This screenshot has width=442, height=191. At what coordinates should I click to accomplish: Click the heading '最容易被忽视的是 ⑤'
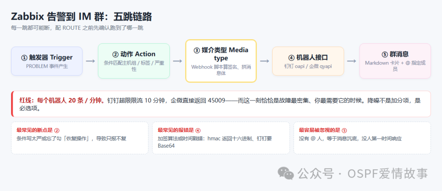pyautogui.click(x=323, y=130)
